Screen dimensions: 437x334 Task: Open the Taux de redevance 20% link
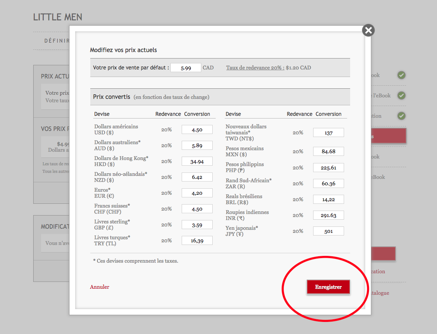[x=255, y=68]
